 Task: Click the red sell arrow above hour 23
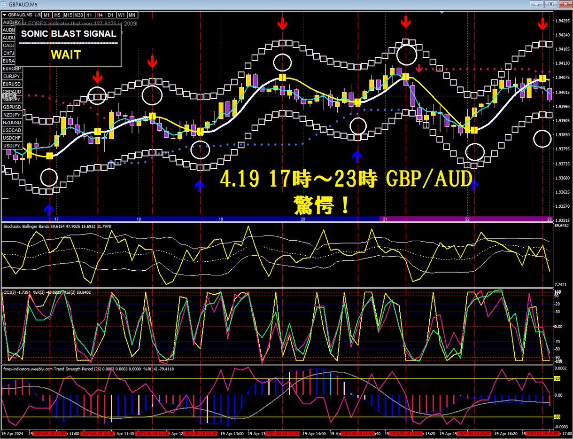(542, 24)
